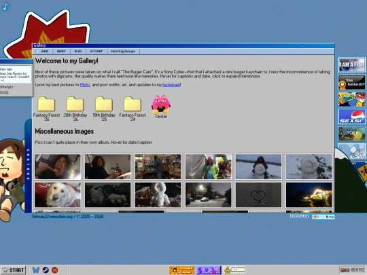Viewport: 367px width, 275px height.
Task: Expand the shop stall photo thumbnail
Action: point(158,166)
